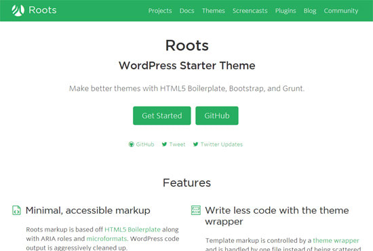Follow the microformats link
The image size is (373, 251).
pyautogui.click(x=106, y=239)
